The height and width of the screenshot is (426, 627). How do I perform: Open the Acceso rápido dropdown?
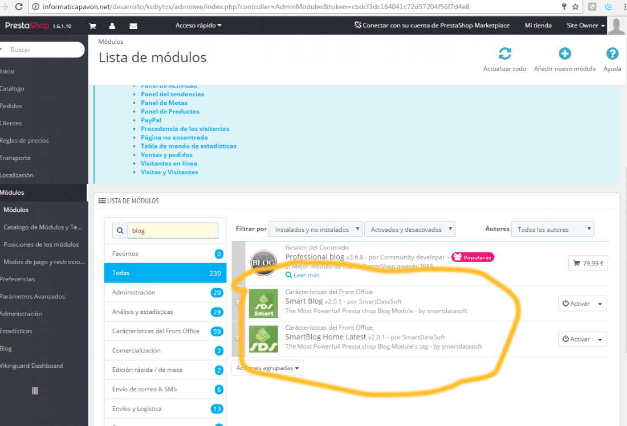[198, 25]
